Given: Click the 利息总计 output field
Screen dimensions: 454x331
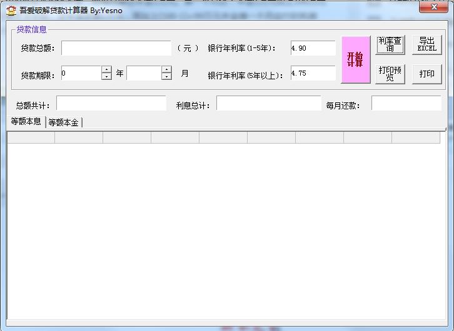Looking at the screenshot, I should (x=269, y=103).
